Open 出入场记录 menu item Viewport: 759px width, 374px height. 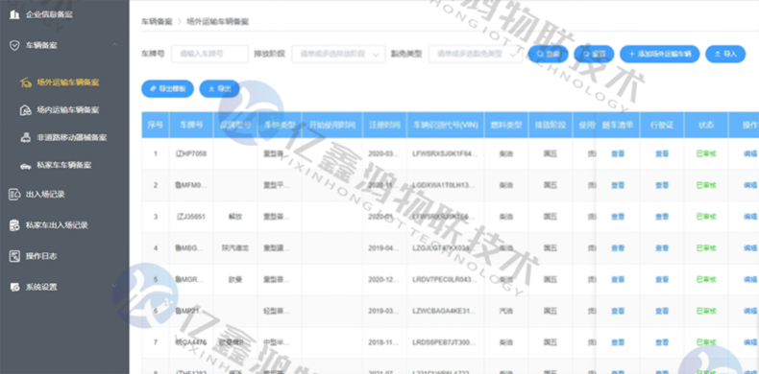tap(45, 195)
